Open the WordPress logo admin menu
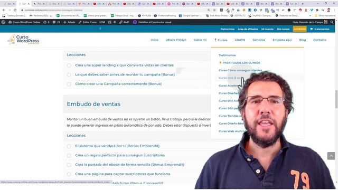The width and height of the screenshot is (338, 190). tap(3, 22)
